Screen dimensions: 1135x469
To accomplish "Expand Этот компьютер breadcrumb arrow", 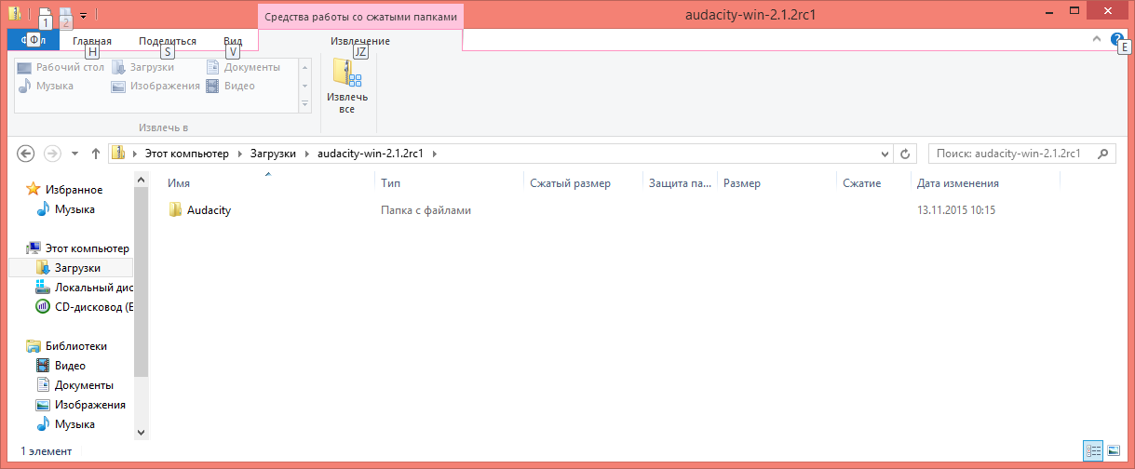I will coord(239,154).
